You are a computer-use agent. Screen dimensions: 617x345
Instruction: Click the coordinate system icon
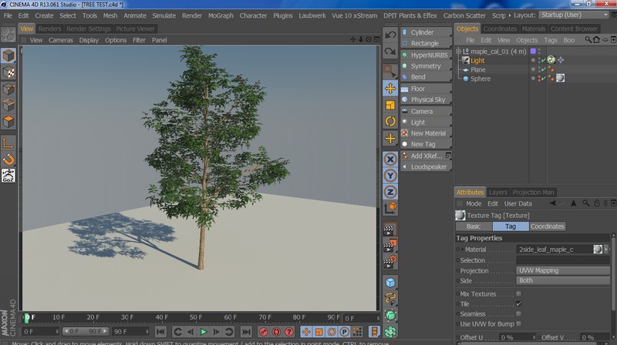[390, 208]
